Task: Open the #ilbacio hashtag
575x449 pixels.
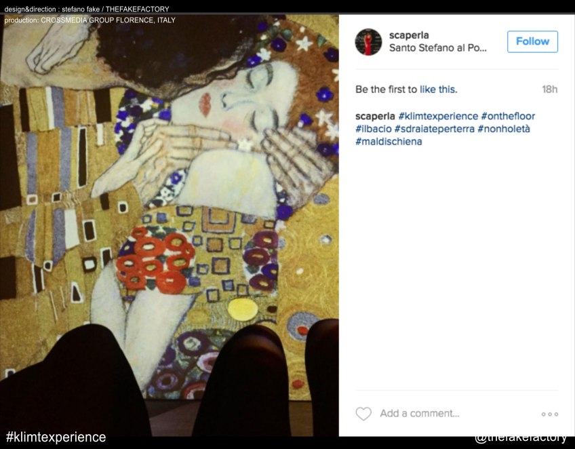Action: [374, 129]
